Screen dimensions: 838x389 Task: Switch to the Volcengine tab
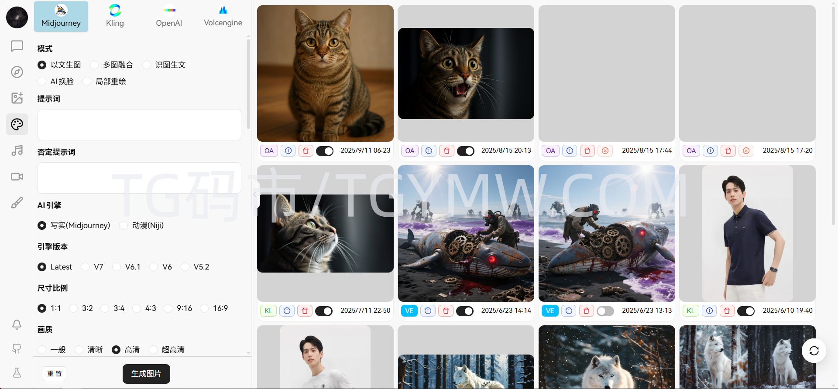[223, 17]
